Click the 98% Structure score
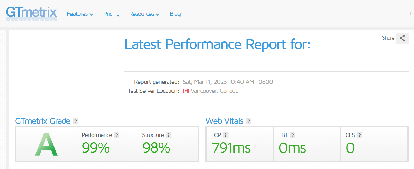This screenshot has height=169, width=414. pyautogui.click(x=156, y=148)
